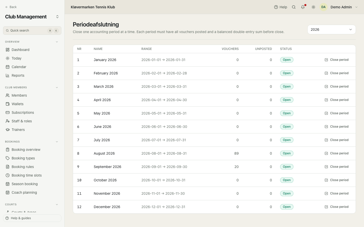Open Help & guides button

(32, 218)
